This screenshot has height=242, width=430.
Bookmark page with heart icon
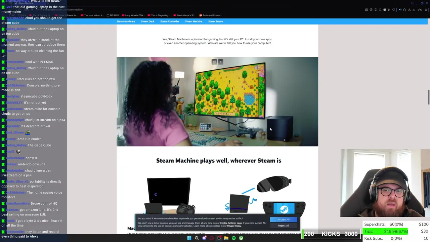coord(394,10)
